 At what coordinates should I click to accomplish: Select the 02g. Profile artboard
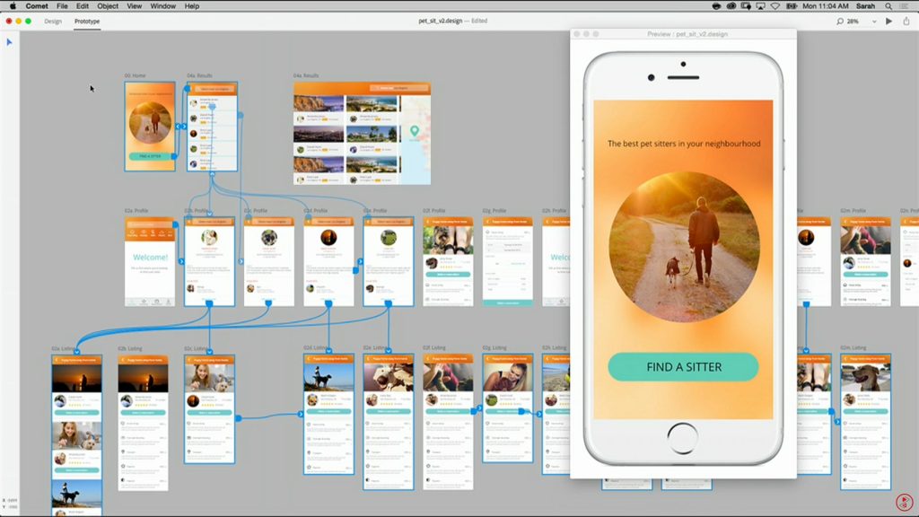click(x=508, y=261)
